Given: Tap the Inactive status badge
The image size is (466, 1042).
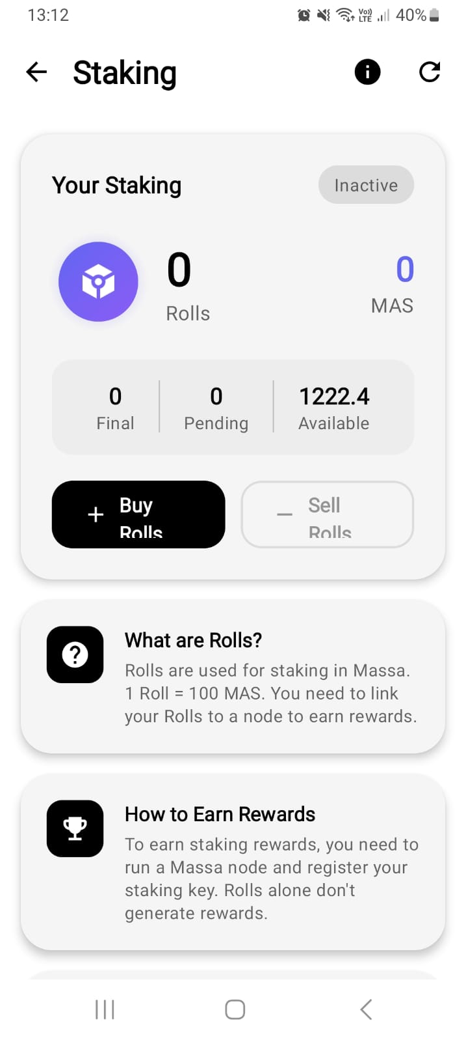Looking at the screenshot, I should [x=366, y=185].
